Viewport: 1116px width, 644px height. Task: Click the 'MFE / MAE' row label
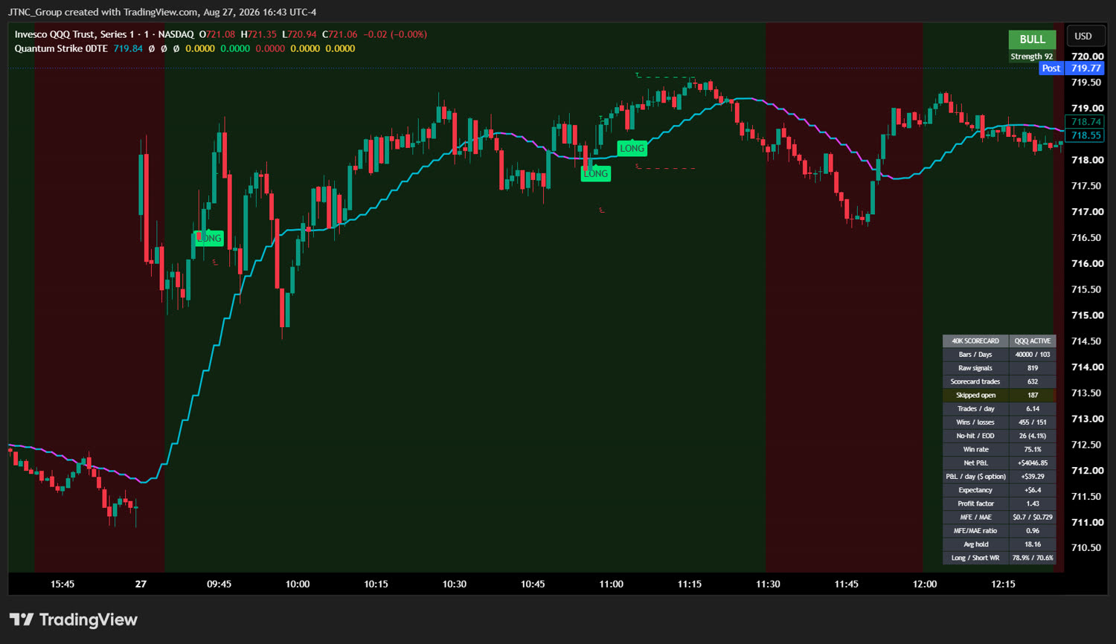tap(975, 517)
